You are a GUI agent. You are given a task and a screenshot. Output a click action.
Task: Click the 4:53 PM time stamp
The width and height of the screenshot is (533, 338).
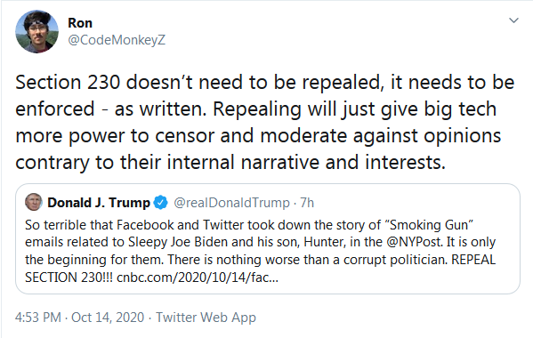38,318
